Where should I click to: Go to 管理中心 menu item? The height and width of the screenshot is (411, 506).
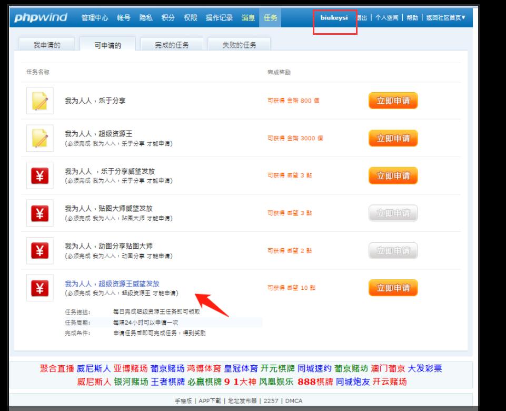[x=95, y=18]
